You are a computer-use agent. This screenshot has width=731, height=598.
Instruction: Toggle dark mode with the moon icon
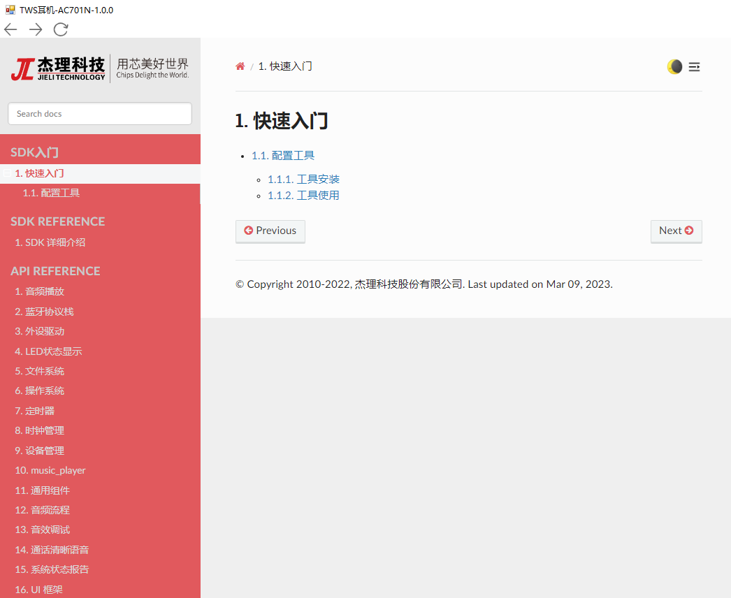pyautogui.click(x=674, y=66)
